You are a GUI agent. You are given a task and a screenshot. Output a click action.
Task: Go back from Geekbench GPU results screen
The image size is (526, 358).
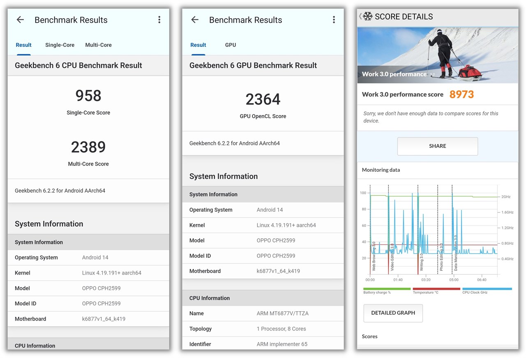(195, 20)
